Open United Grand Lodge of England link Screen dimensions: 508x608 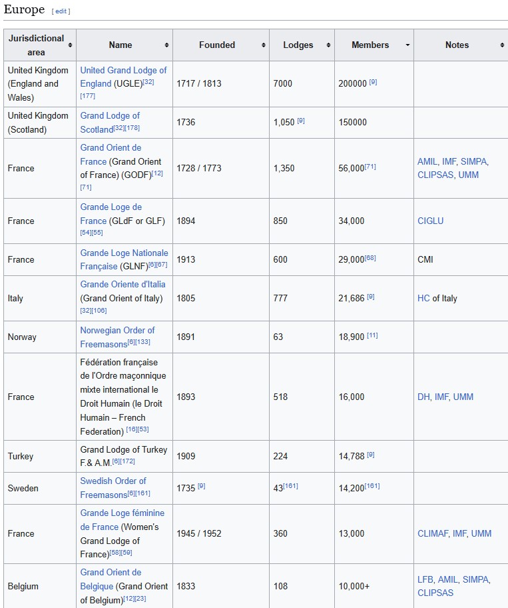coord(123,77)
